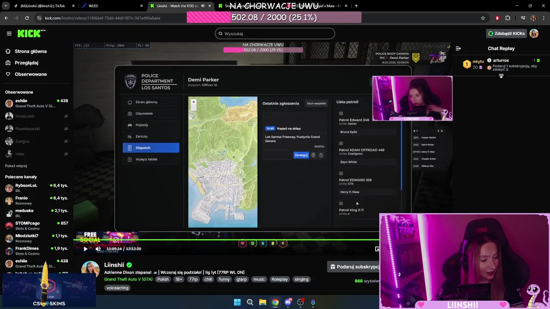The image size is (550, 309).
Task: Open a new browser tab
Action: (x=356, y=6)
